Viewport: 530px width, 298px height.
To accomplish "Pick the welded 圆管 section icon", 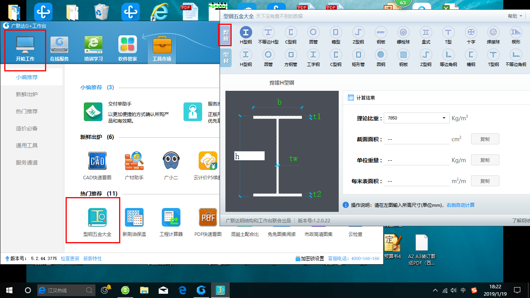I will pos(313,35).
